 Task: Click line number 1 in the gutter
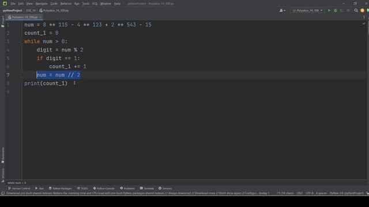(x=8, y=25)
